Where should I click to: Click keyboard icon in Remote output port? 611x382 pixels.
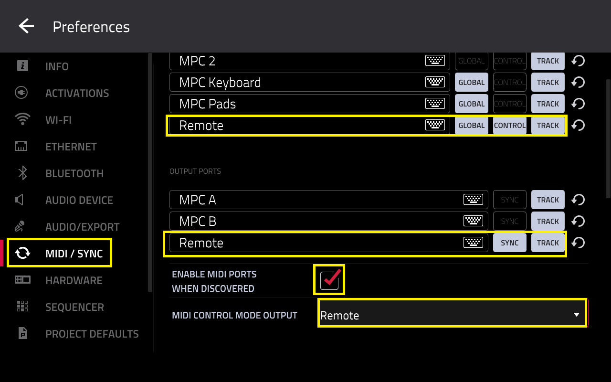click(473, 243)
